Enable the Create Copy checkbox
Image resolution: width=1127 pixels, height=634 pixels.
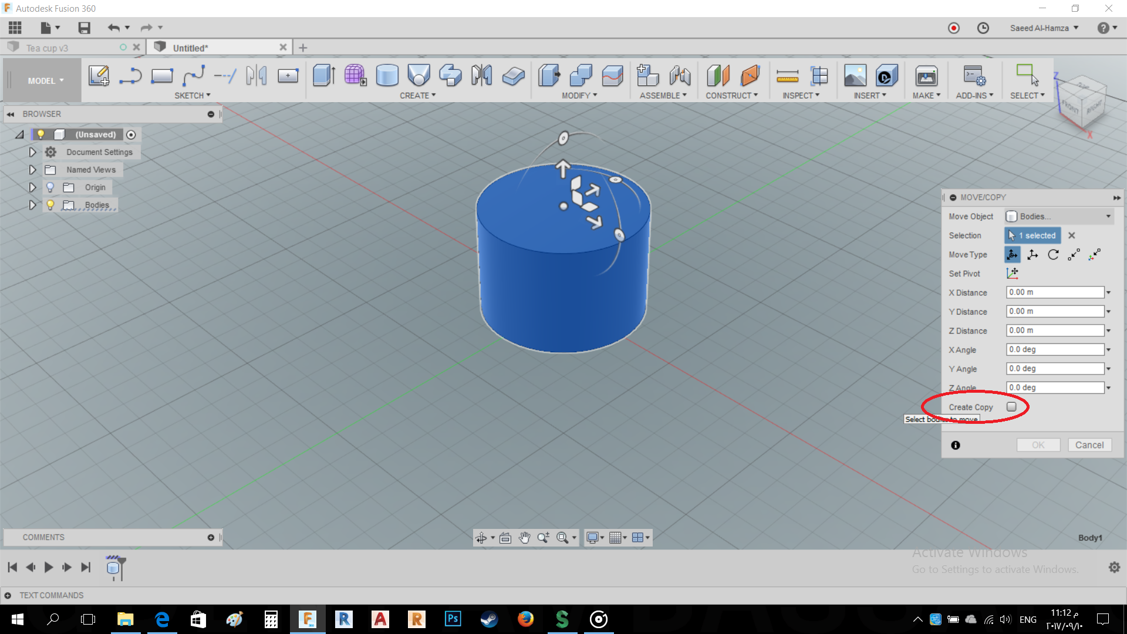(x=1011, y=406)
